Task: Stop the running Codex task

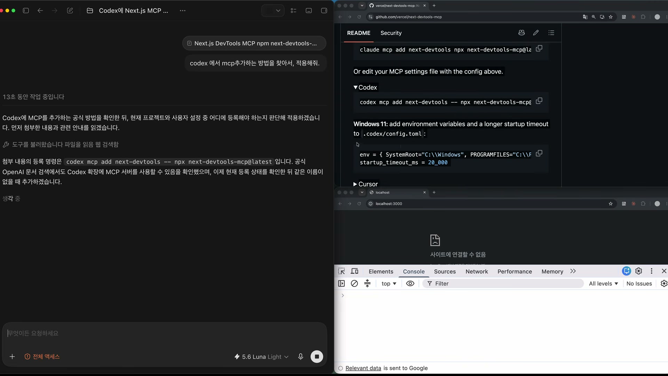Action: click(x=317, y=357)
